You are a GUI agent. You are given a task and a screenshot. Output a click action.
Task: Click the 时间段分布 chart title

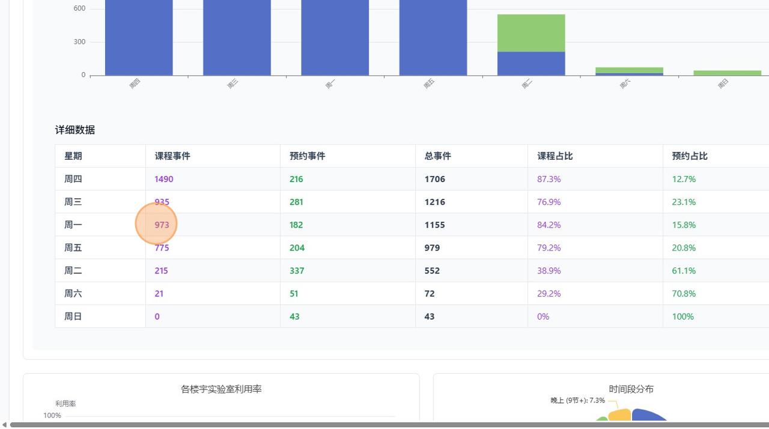(x=631, y=389)
